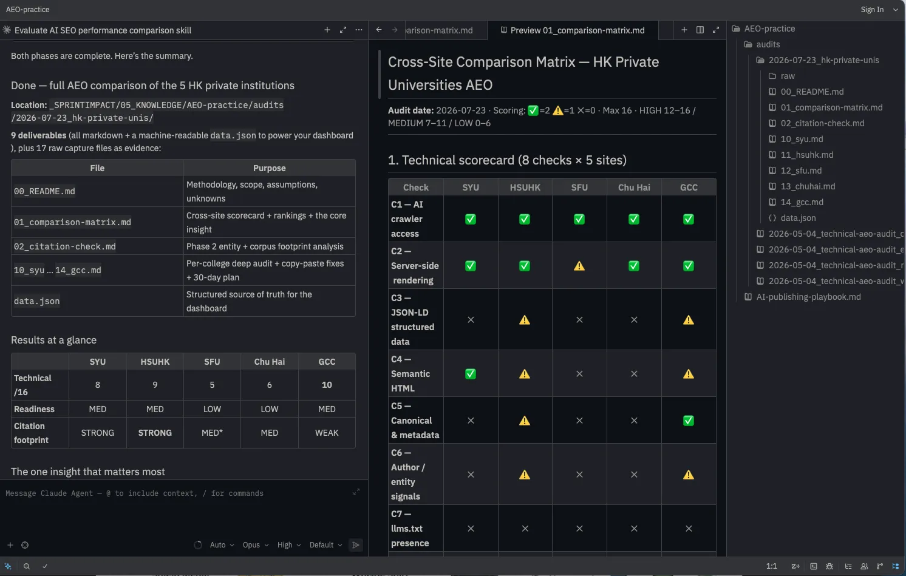The width and height of the screenshot is (906, 576).
Task: Toggle the agent panel sparkle icon
Action: pyautogui.click(x=8, y=566)
